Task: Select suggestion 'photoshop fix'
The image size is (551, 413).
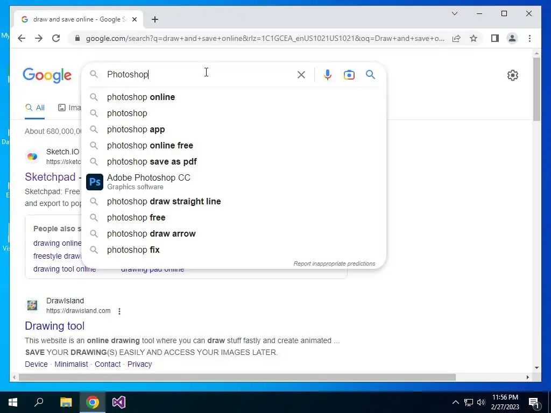Action: [234, 250]
